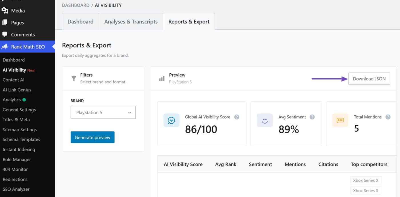Screen dimensions: 400x197
Task: Open SEO Analyzer submenu link
Action: [16, 189]
